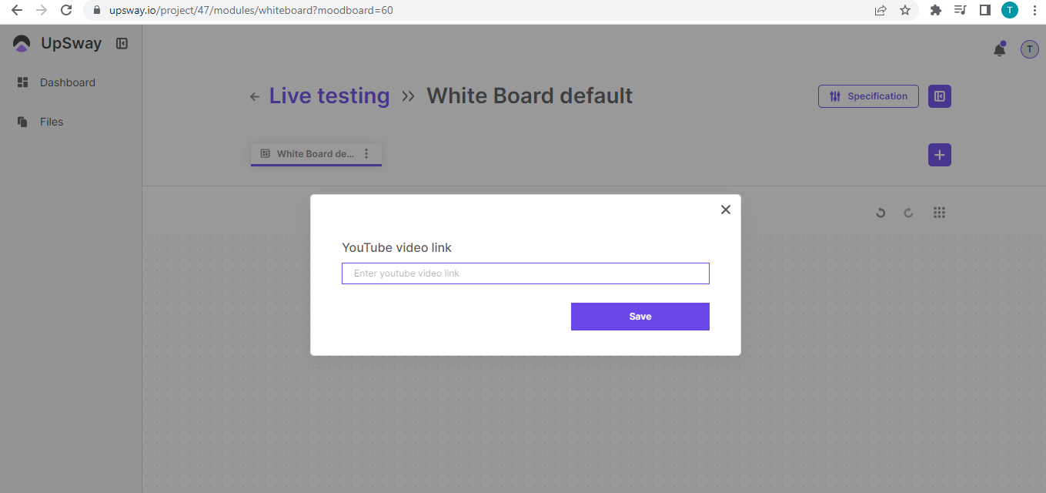Close the YouTube video link dialog
Image resolution: width=1046 pixels, height=493 pixels.
coord(725,210)
